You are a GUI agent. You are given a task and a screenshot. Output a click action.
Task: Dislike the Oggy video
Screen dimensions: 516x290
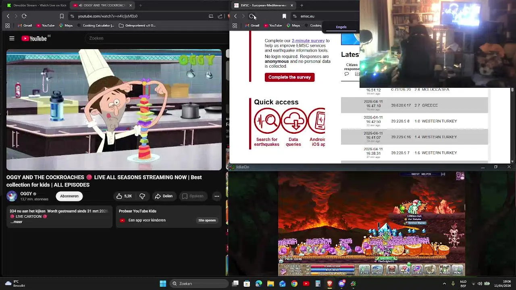point(142,196)
